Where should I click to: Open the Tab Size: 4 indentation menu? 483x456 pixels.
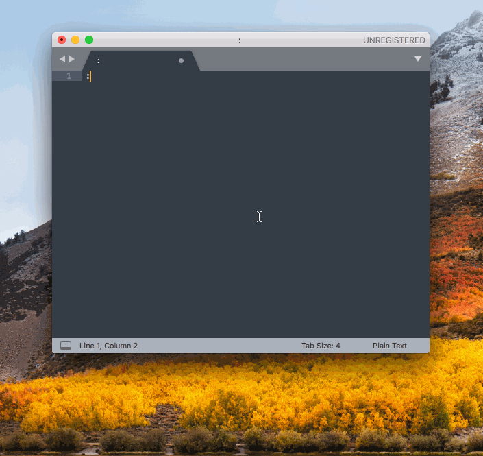tap(321, 346)
